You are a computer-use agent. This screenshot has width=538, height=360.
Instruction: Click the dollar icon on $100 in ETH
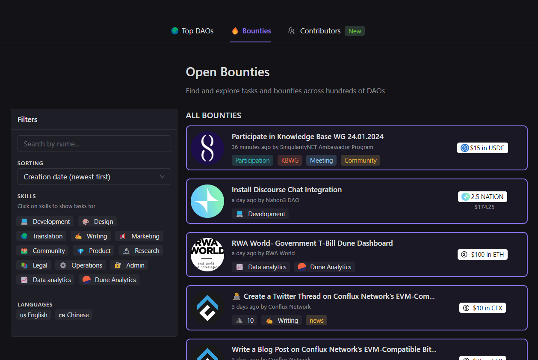click(x=464, y=255)
